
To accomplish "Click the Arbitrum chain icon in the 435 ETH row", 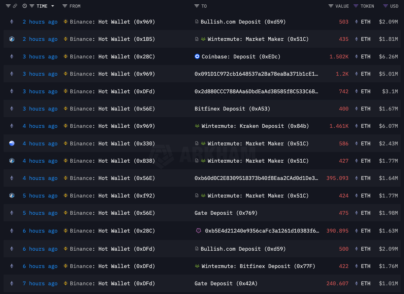I will pyautogui.click(x=12, y=39).
